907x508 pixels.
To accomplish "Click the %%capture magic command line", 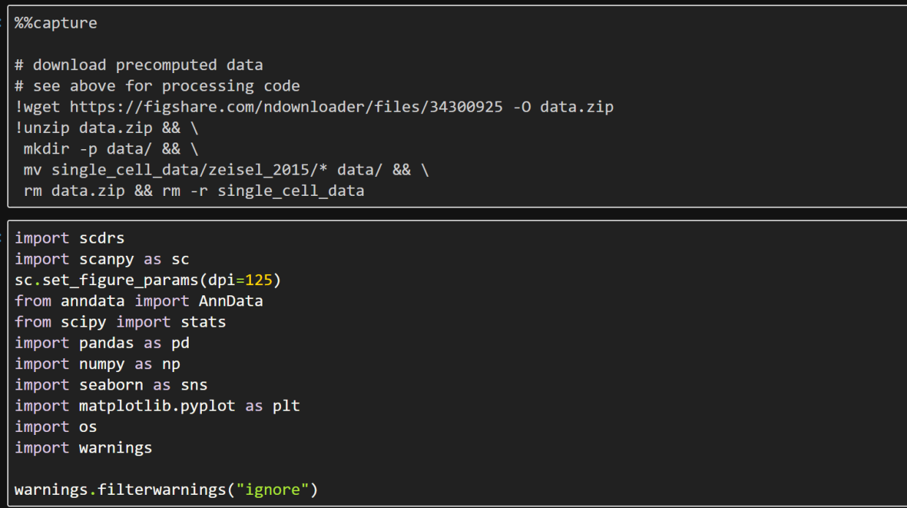I will tap(56, 23).
